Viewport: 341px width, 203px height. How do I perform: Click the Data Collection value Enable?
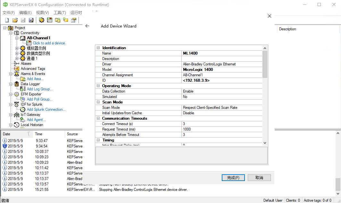(222, 91)
